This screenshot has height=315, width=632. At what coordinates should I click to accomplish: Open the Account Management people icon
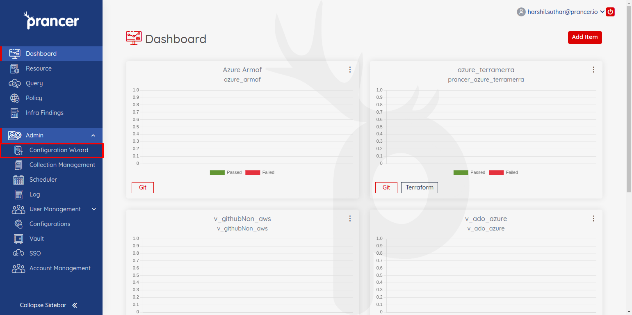click(x=18, y=268)
